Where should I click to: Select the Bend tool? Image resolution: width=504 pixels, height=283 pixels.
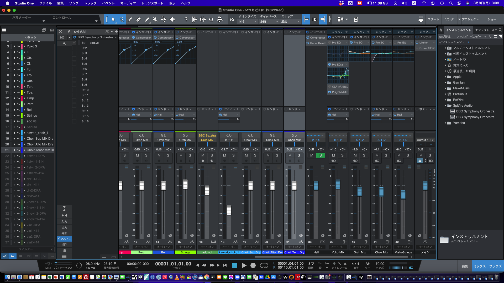pyautogui.click(x=164, y=19)
